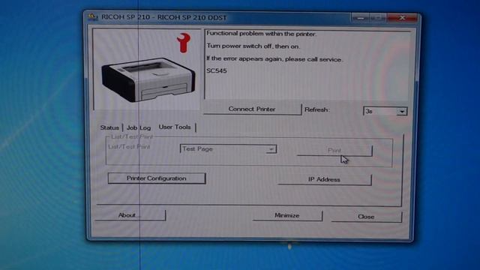Screen dimensions: 480x270
Task: Switch to the Status tab
Action: [109, 127]
